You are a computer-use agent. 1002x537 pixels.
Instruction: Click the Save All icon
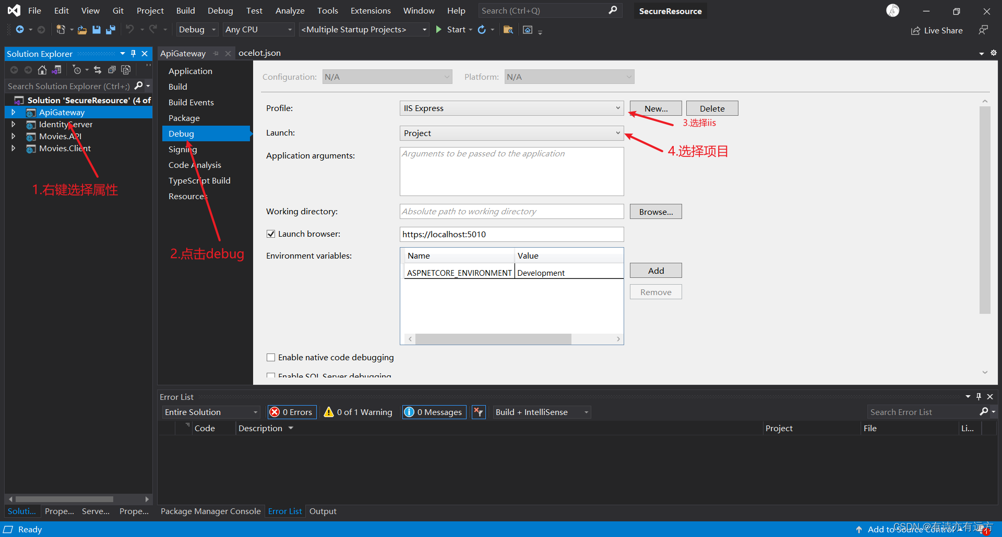(110, 30)
